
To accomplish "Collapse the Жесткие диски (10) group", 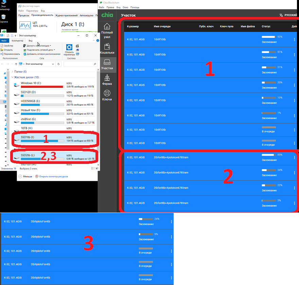I will click(12, 77).
